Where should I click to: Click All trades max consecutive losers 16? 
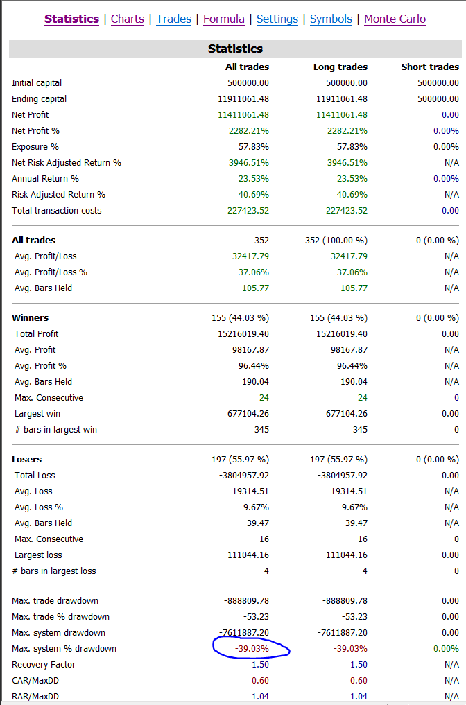tap(264, 539)
